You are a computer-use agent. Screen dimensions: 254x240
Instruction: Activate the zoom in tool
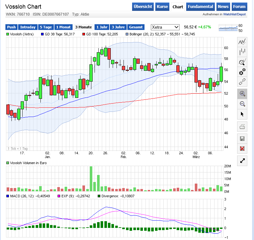coord(242,94)
